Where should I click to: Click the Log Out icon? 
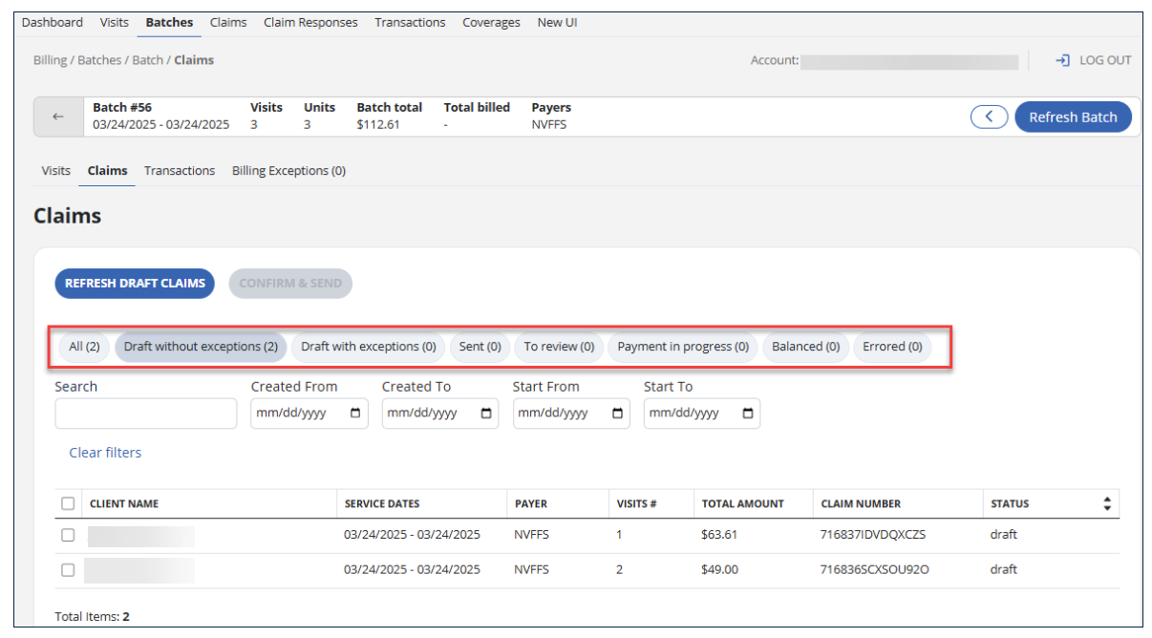(x=1062, y=60)
